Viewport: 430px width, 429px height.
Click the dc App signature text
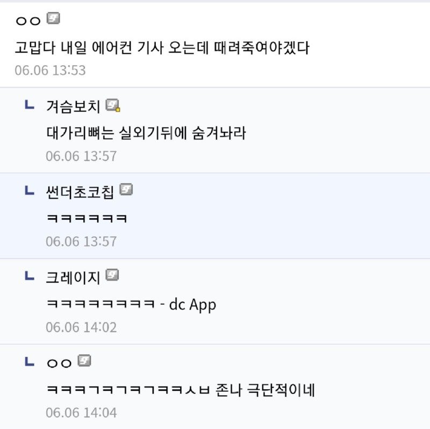pos(192,305)
